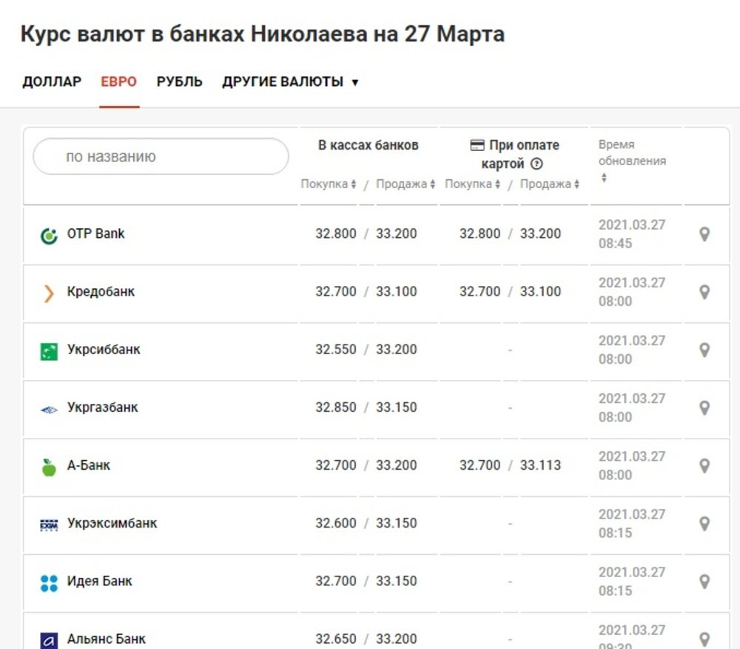Sort by card payment Продажа rate
Image resolution: width=740 pixels, height=649 pixels.
pyautogui.click(x=549, y=184)
